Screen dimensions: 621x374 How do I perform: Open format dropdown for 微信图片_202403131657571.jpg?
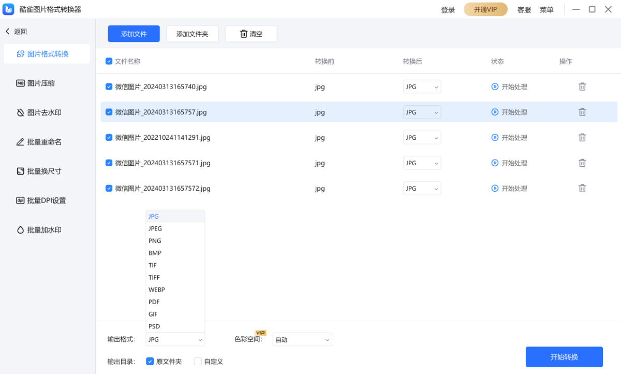point(422,163)
